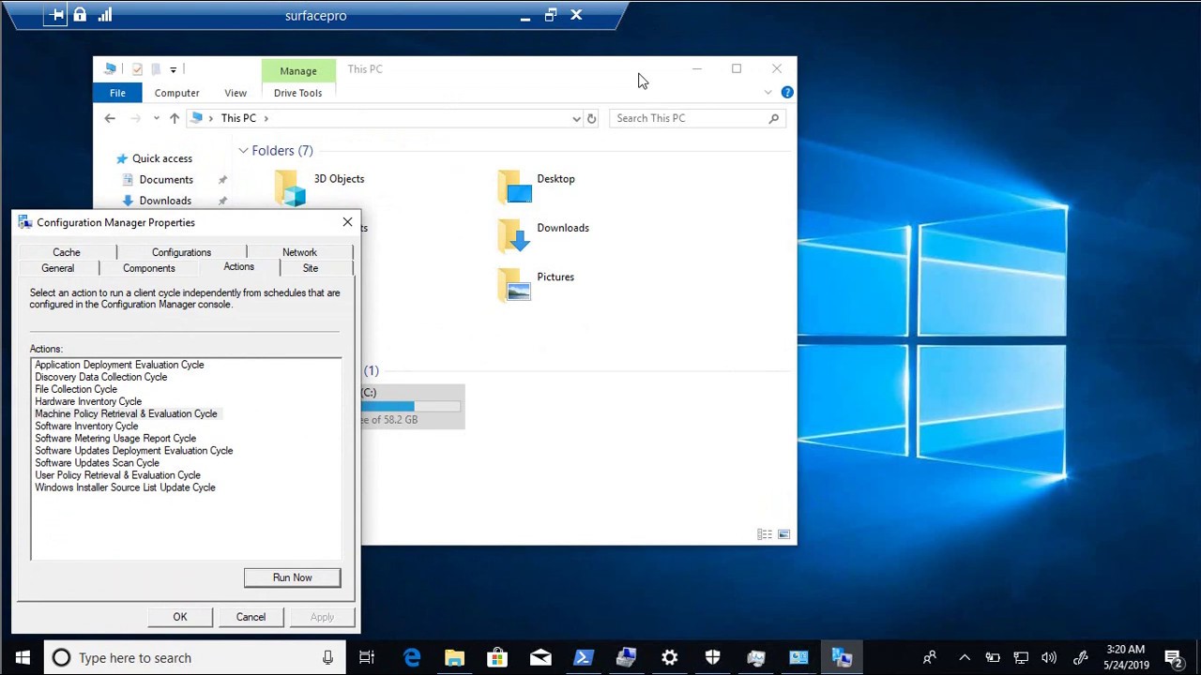
Task: Click the signal strength icon on surfacepro bar
Action: click(x=105, y=15)
